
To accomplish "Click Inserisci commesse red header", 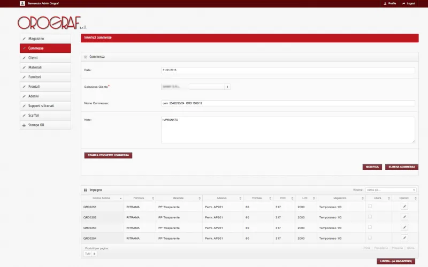I will point(249,38).
